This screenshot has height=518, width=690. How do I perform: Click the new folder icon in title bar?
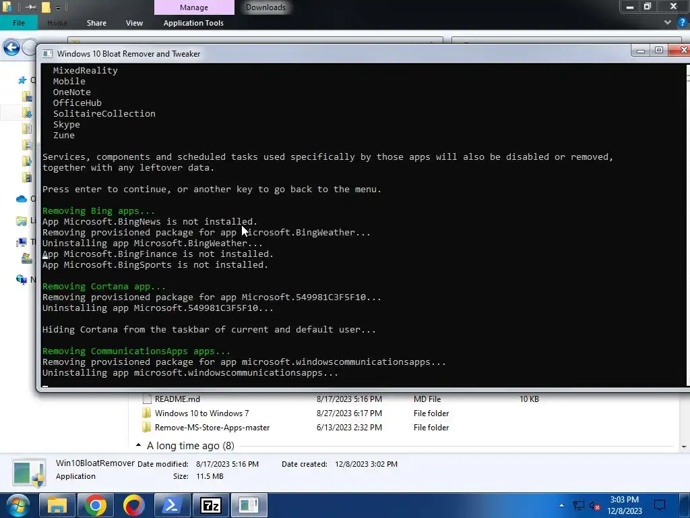coord(46,7)
